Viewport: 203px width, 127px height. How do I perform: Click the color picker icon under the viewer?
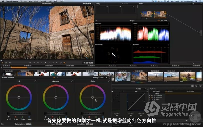[2, 63]
